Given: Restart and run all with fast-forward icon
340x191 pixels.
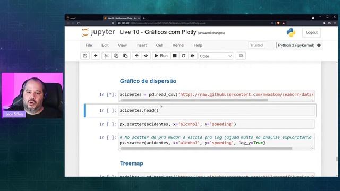Looking at the screenshot, I should click(192, 56).
